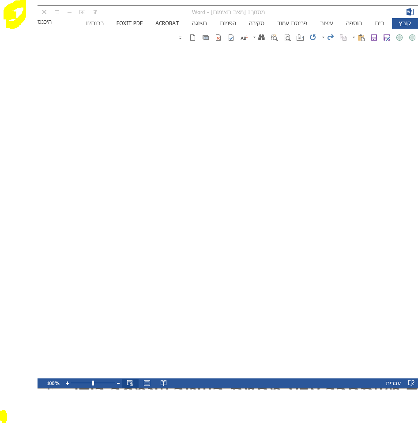Expand the dropdown arrow next to Undo

[x=323, y=38]
